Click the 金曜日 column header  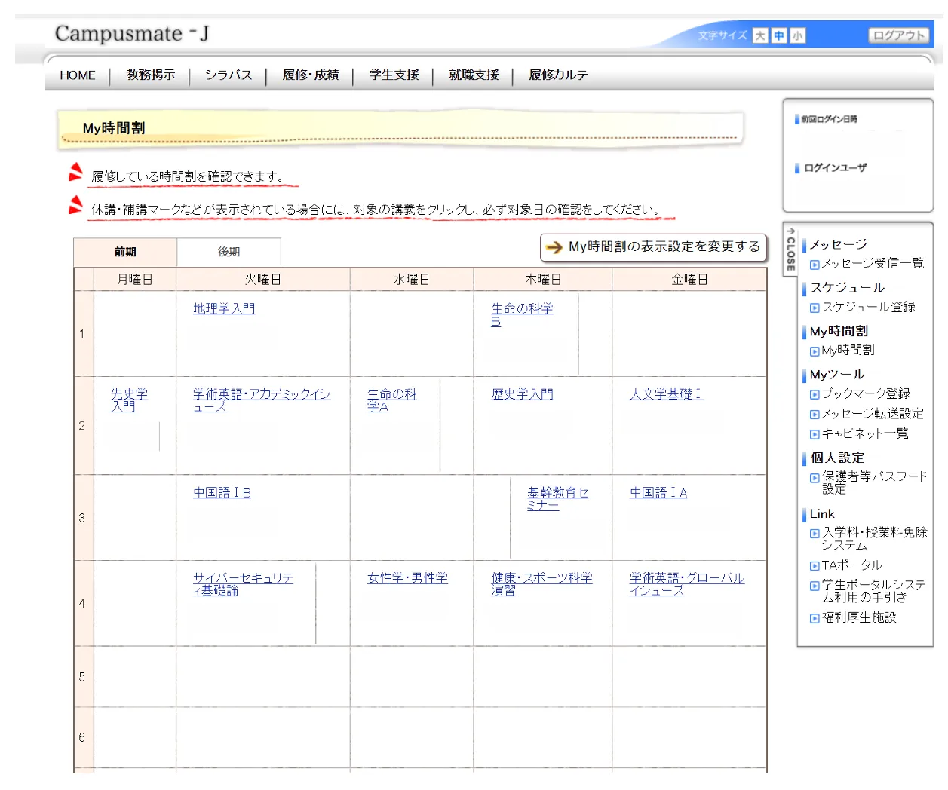[690, 280]
